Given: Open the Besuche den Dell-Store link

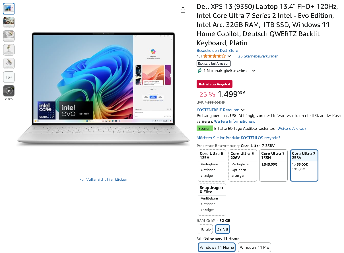Looking at the screenshot, I should click(x=217, y=50).
